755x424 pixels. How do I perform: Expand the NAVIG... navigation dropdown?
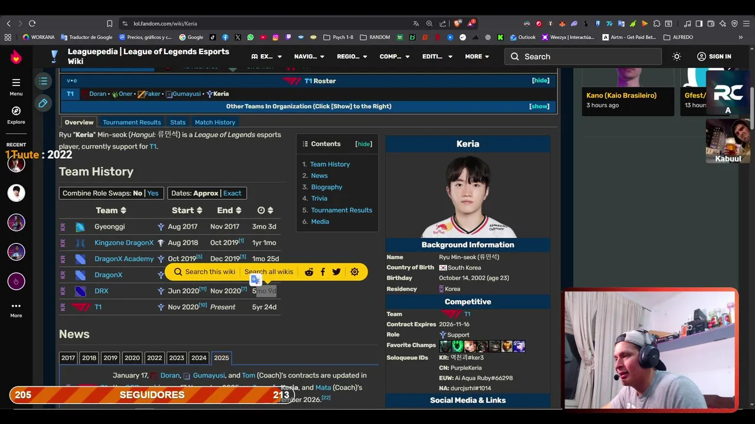point(309,57)
